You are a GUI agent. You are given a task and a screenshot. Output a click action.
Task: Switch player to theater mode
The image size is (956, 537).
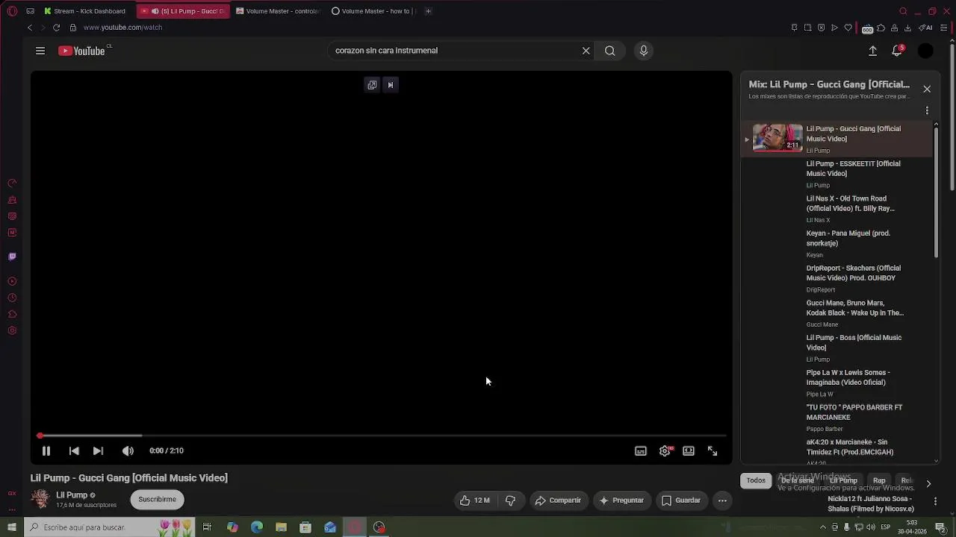(689, 450)
